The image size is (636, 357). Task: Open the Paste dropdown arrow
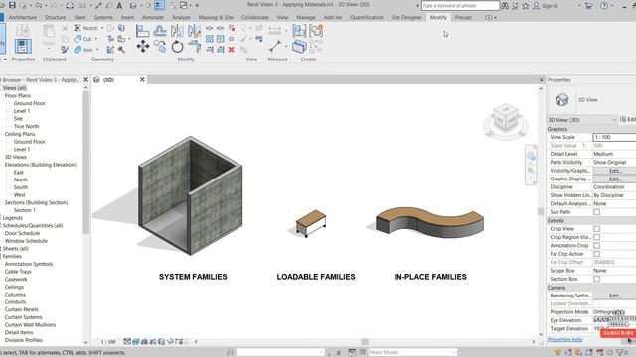click(49, 49)
